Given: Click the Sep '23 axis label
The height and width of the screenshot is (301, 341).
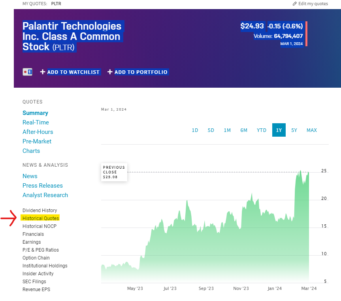Looking at the screenshot, I should (x=206, y=288).
